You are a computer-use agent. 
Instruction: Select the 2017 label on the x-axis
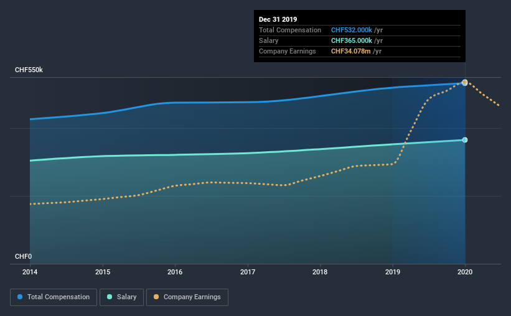(248, 272)
